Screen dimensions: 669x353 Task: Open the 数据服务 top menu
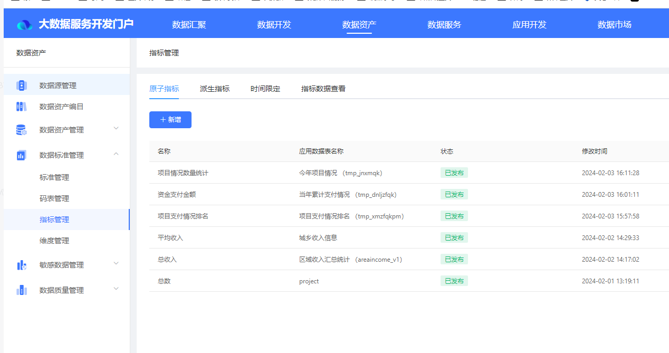444,24
